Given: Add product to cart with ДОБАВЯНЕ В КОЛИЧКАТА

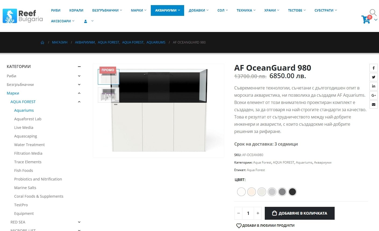Looking at the screenshot, I should pos(300,213).
